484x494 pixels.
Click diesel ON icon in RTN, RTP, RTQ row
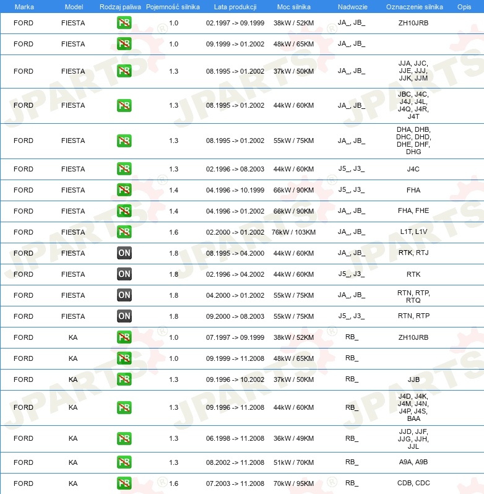[124, 295]
